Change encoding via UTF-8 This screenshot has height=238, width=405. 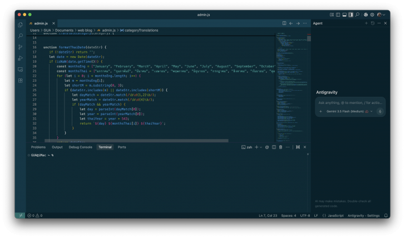click(x=305, y=216)
